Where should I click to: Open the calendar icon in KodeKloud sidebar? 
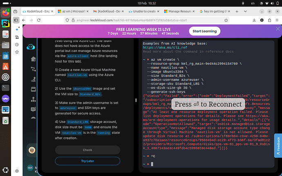[33, 89]
